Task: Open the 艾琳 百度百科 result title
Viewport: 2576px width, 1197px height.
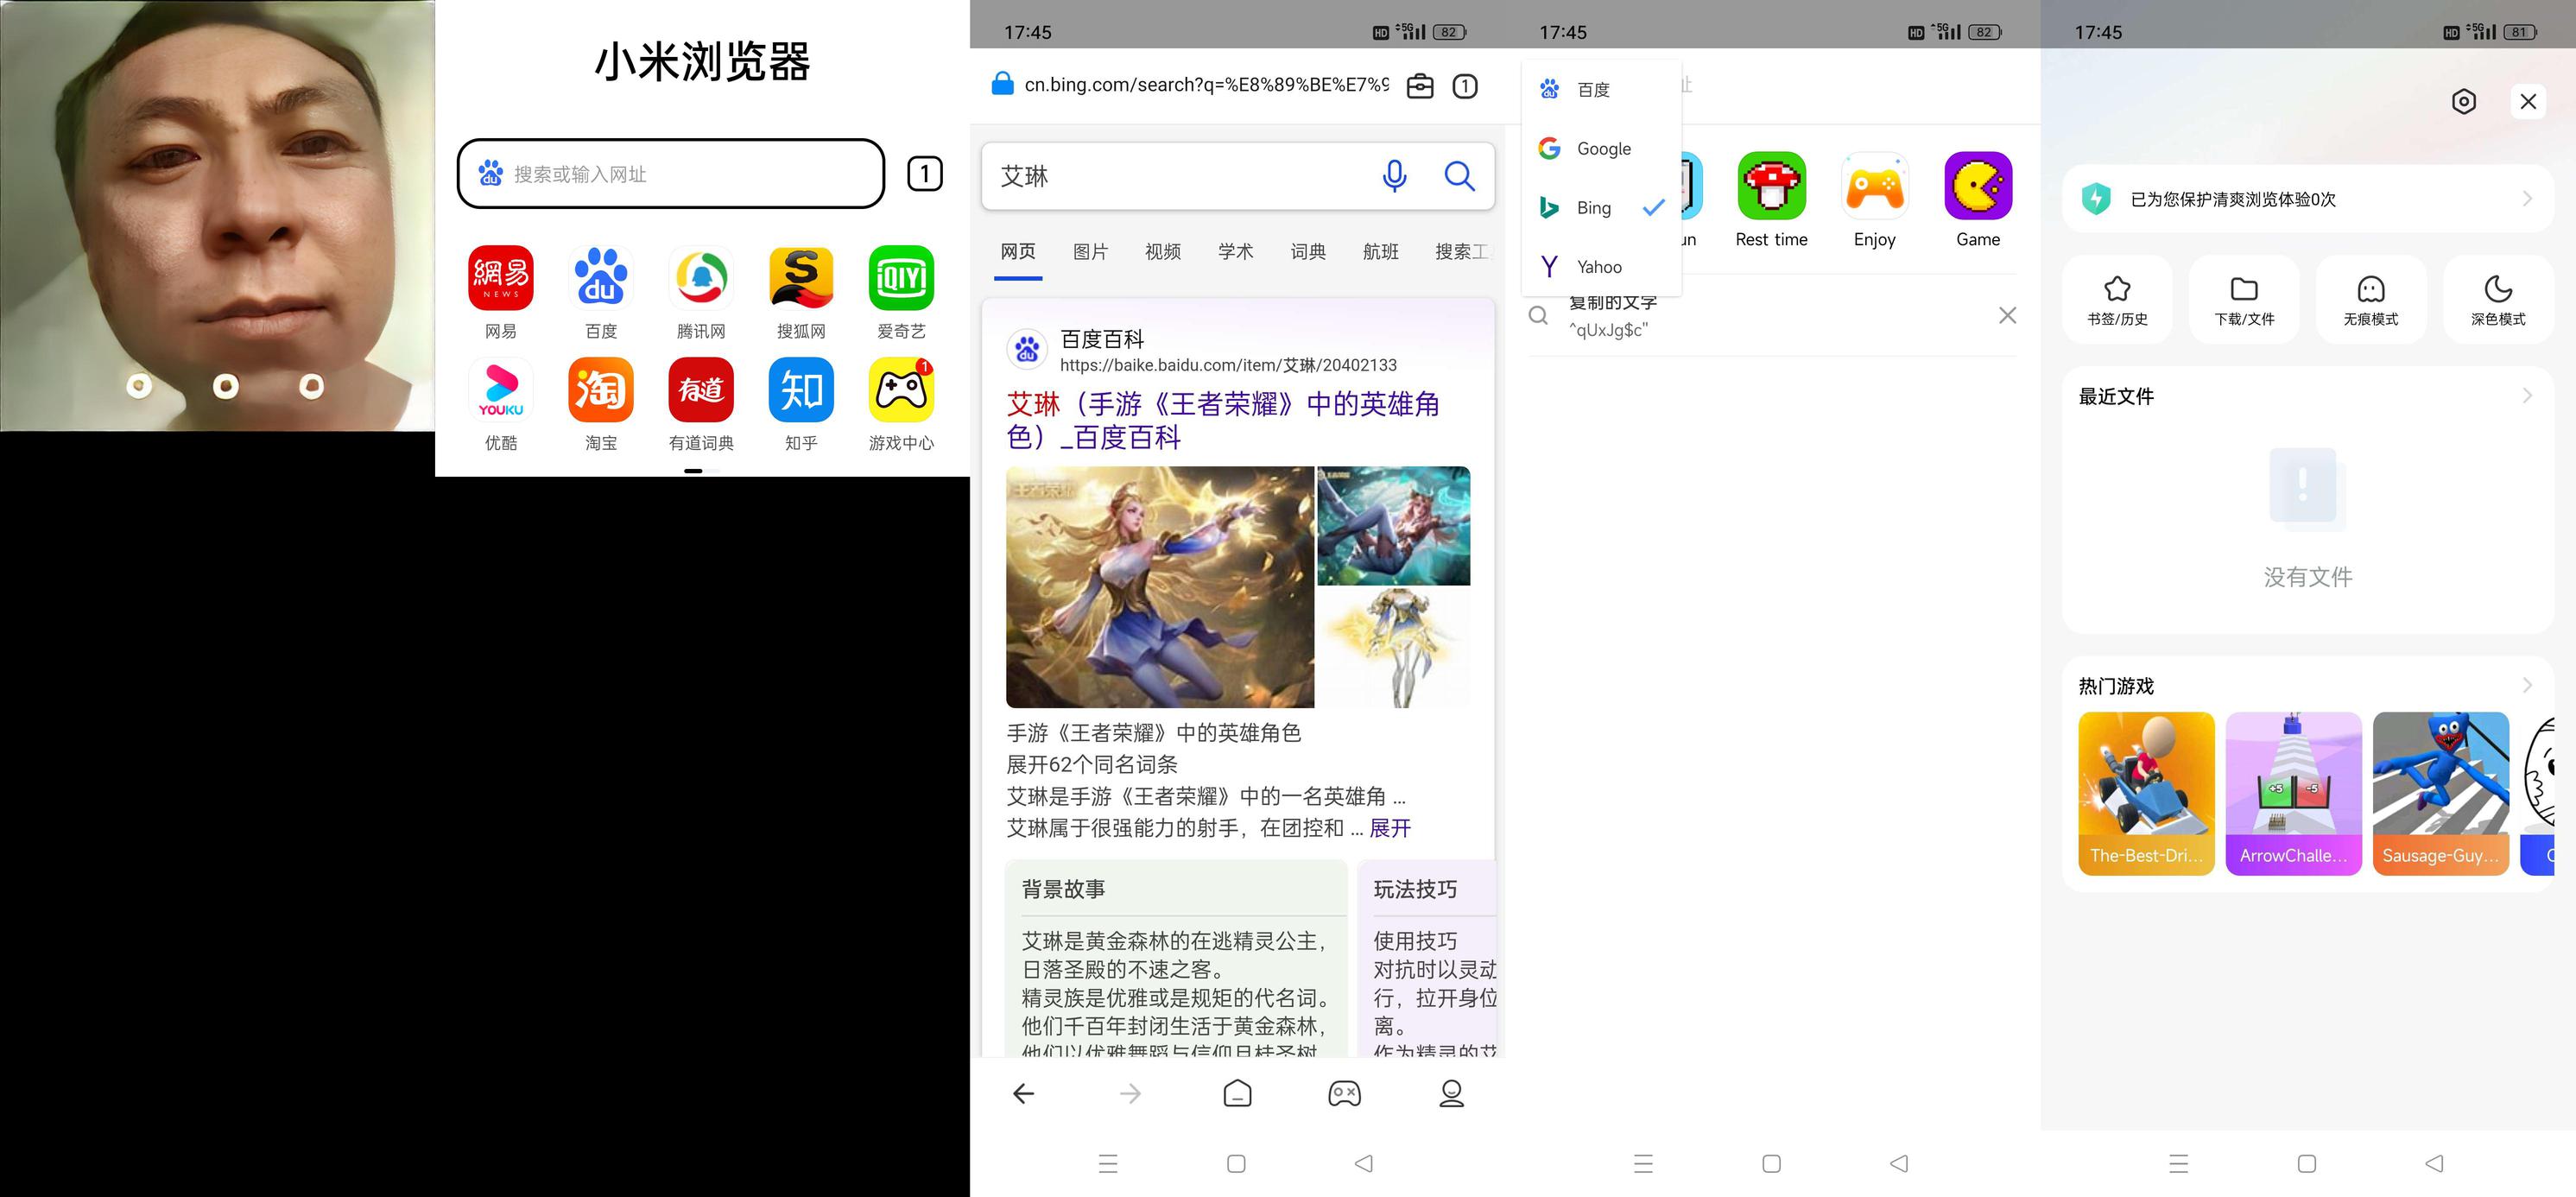Action: pyautogui.click(x=1223, y=420)
